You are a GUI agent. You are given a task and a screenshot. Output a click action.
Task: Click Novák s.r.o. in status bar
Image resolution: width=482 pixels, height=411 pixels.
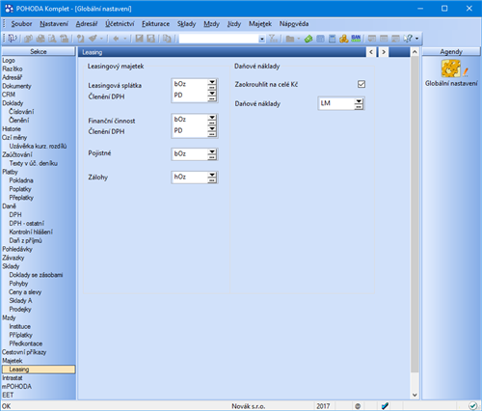pos(249,406)
